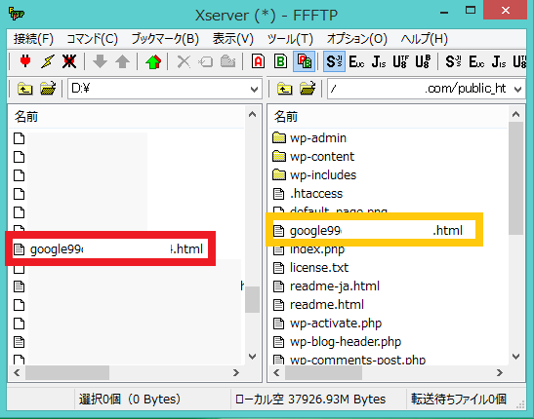Click the crossed-out Disconnect icon
The height and width of the screenshot is (419, 534).
pos(69,61)
